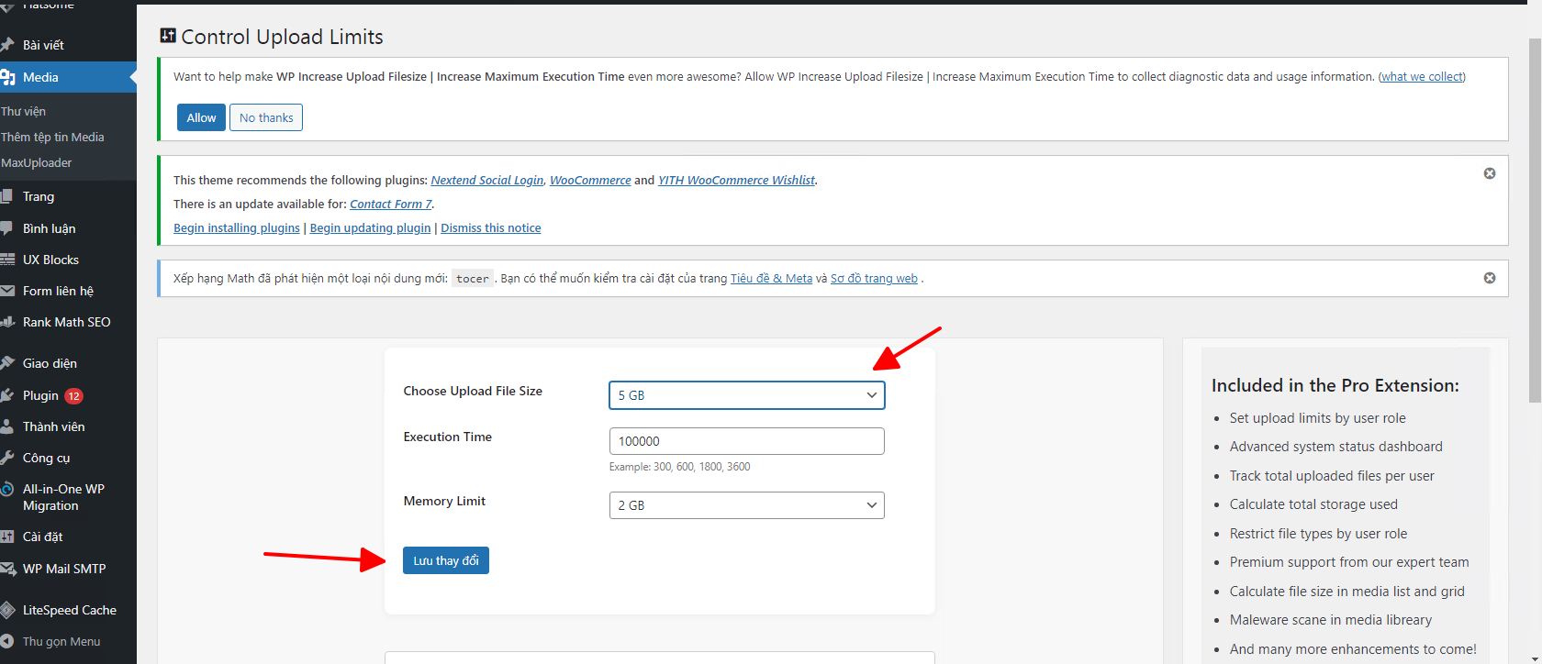Click the UX Blocks icon

tap(7, 260)
